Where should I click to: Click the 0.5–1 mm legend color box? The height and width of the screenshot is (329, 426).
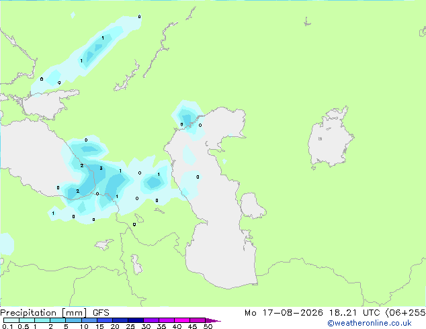[x=27, y=320]
